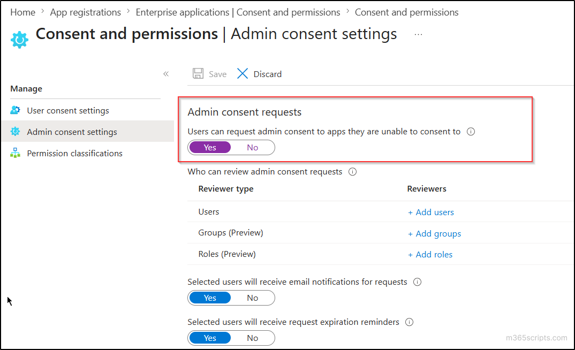The height and width of the screenshot is (350, 575).
Task: Click info icon beside email notifications setting
Action: (x=417, y=282)
